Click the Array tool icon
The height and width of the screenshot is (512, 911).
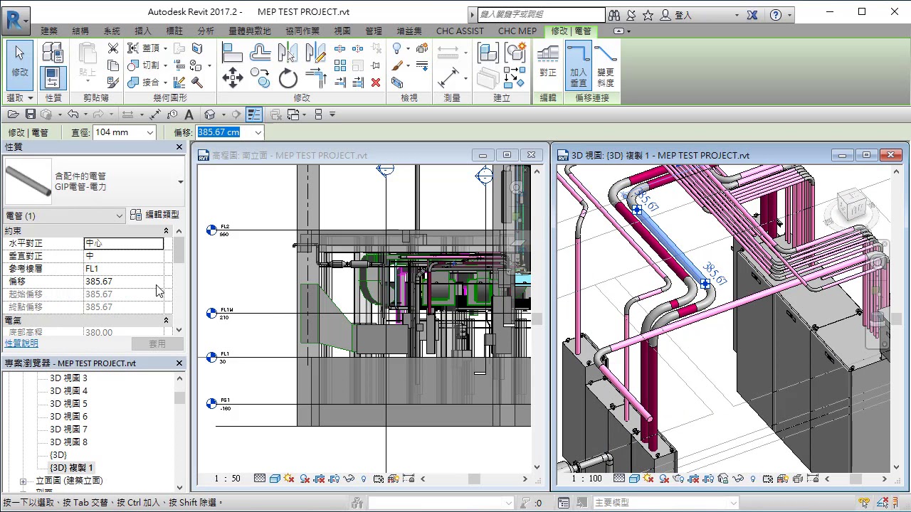(x=340, y=65)
